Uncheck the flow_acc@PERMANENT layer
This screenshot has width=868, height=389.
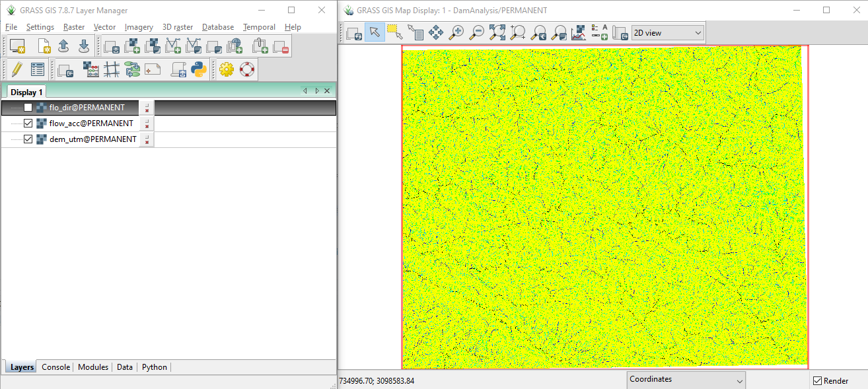(x=28, y=124)
